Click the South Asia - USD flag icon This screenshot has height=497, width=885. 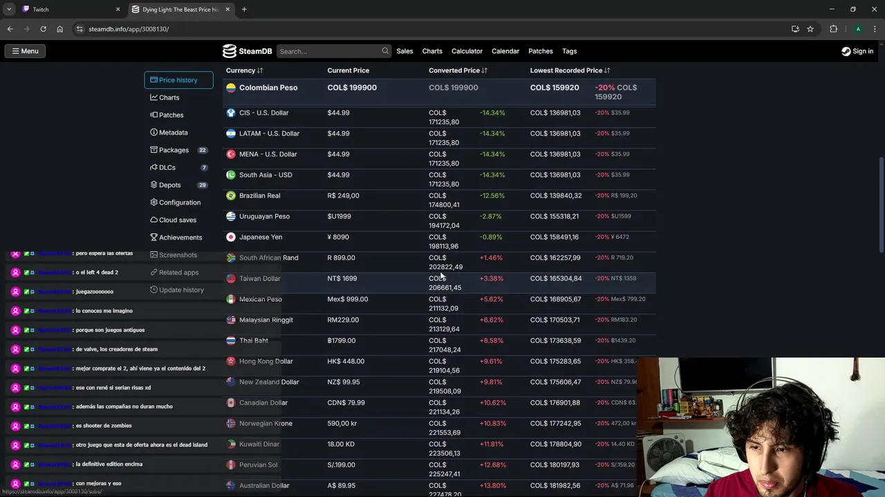(x=231, y=175)
